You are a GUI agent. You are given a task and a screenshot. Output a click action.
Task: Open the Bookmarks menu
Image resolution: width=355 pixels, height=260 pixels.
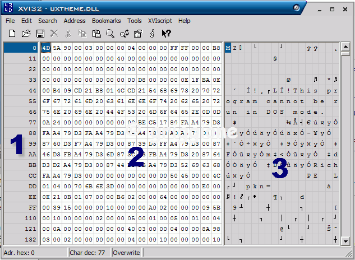pos(107,21)
